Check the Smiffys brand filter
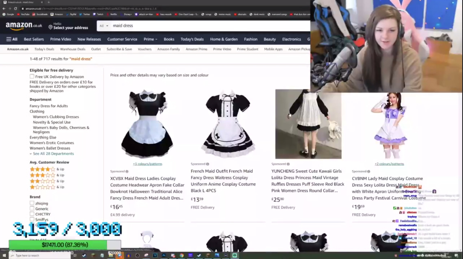 tap(32, 219)
